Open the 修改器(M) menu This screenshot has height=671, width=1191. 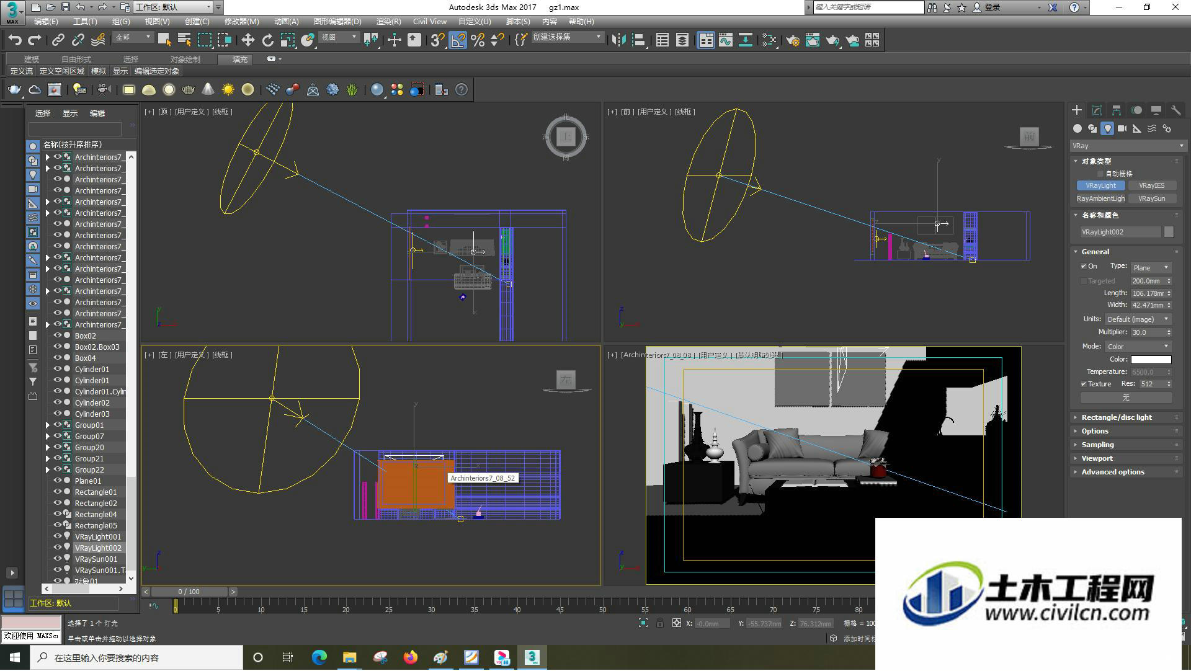coord(241,21)
